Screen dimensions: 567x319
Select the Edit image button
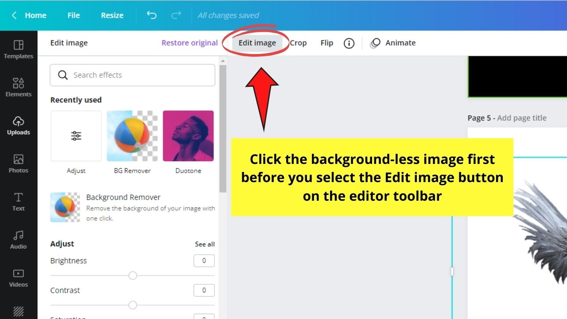point(257,43)
